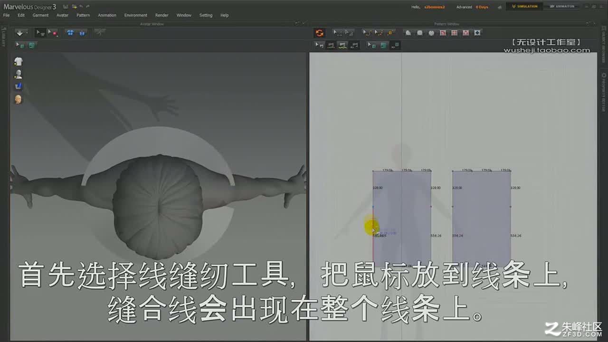Open the File menu
The image size is (608, 342).
coord(6,15)
